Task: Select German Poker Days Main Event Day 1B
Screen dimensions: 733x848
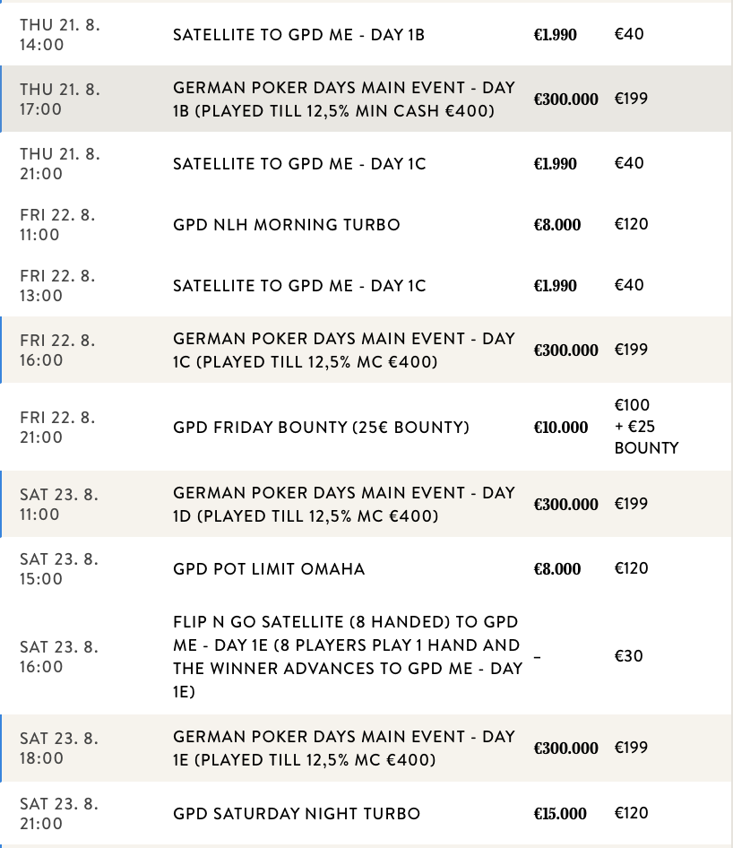Action: (x=344, y=100)
